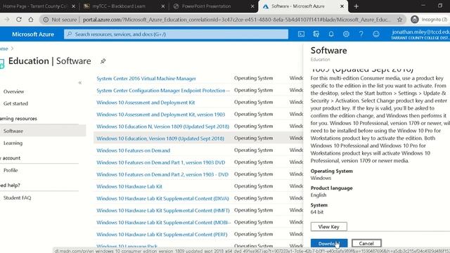
Task: Open the notifications bell
Action: pos(331,34)
